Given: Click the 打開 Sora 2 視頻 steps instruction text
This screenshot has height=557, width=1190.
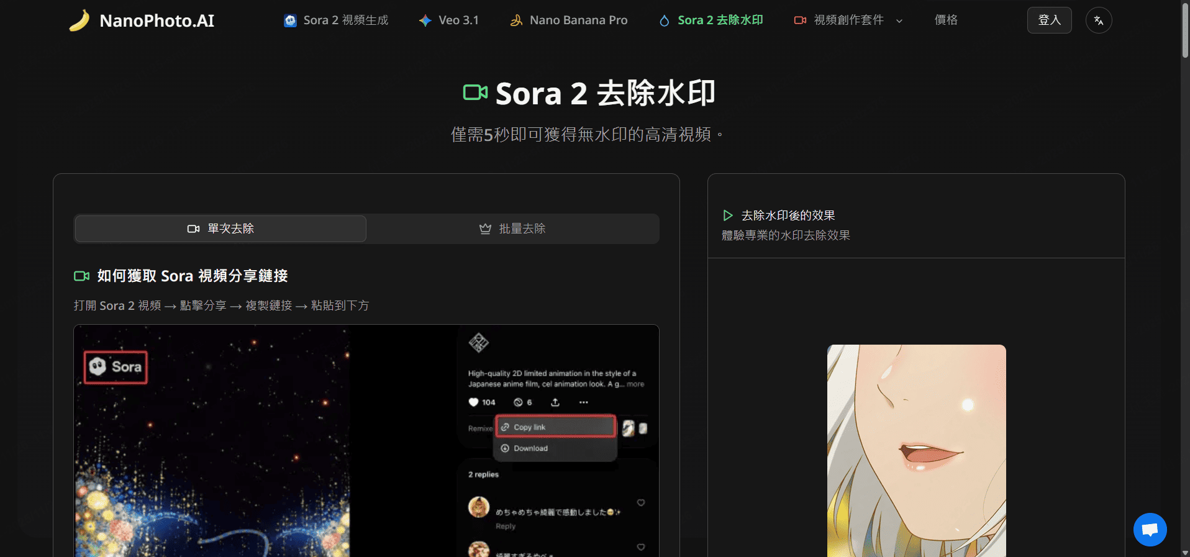Looking at the screenshot, I should tap(221, 306).
